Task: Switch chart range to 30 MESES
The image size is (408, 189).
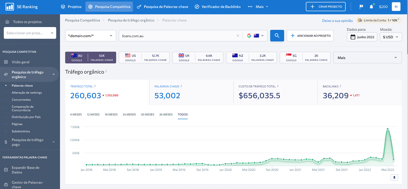Action: (148, 114)
